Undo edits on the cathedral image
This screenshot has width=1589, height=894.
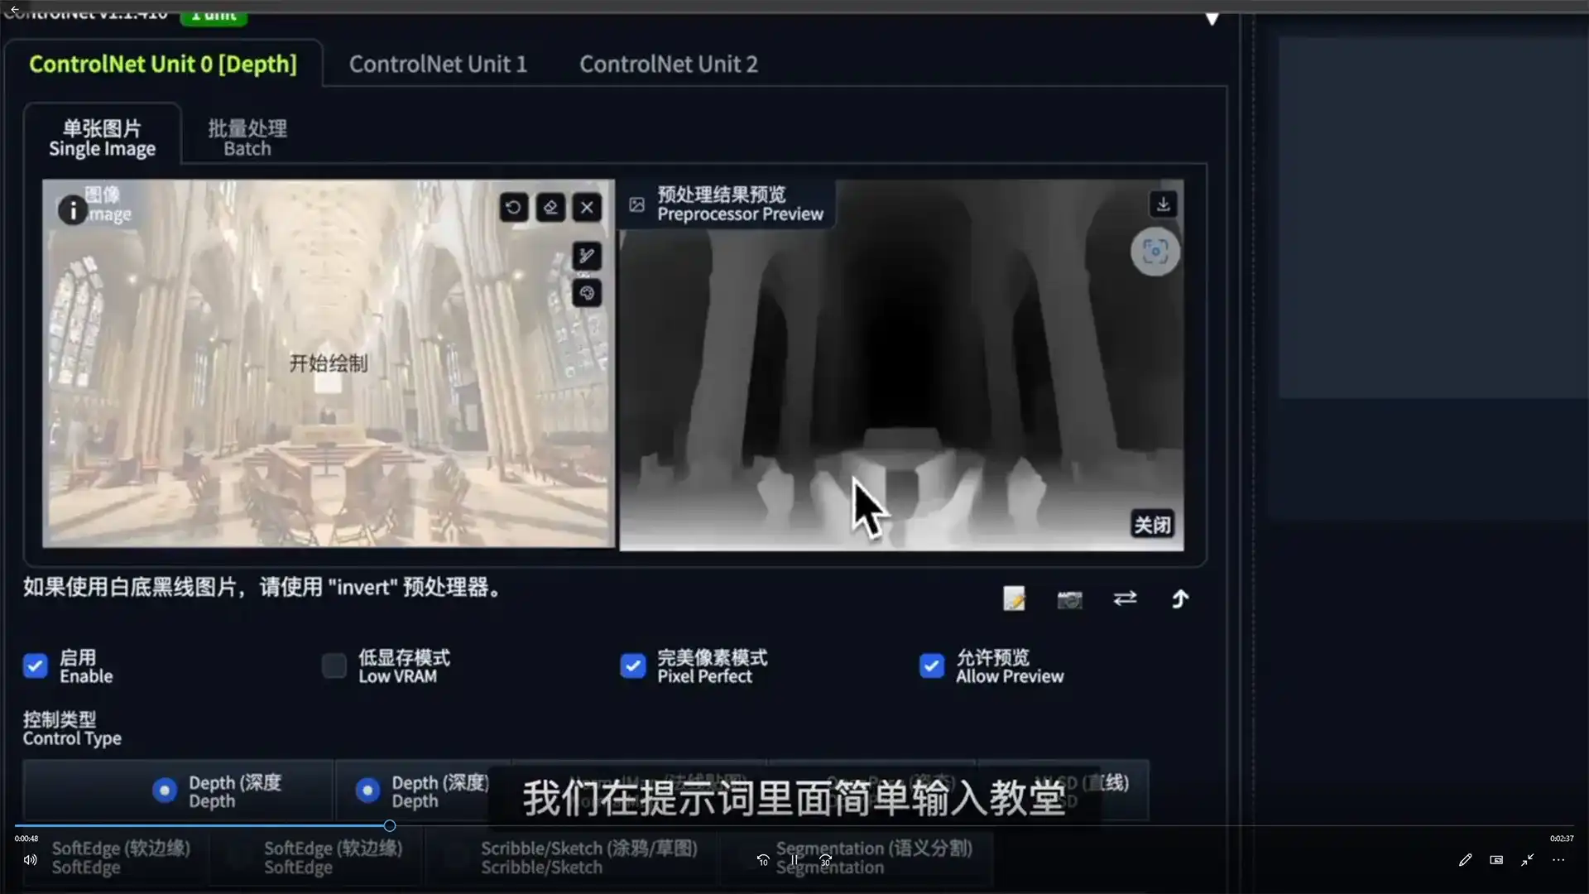pyautogui.click(x=513, y=207)
